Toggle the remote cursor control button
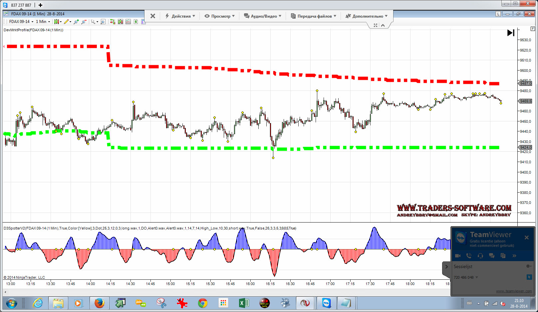 [529, 277]
